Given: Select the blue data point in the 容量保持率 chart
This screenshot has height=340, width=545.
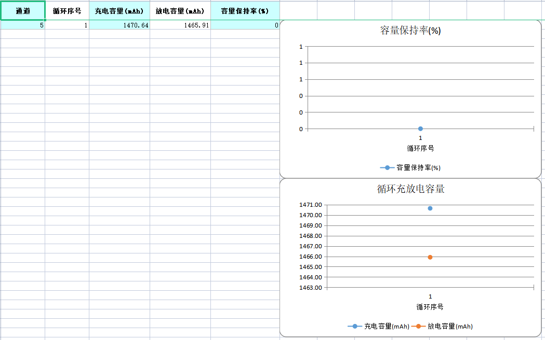Looking at the screenshot, I should tap(420, 129).
